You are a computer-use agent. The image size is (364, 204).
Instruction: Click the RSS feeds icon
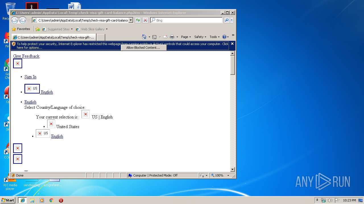tap(154, 37)
